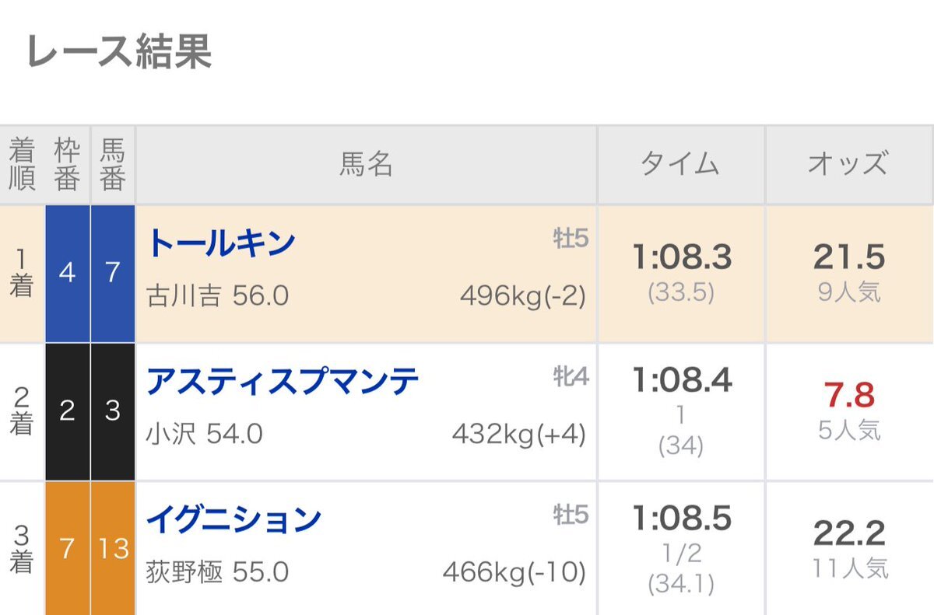The width and height of the screenshot is (934, 615).
Task: Select the オッズ column header
Action: [x=850, y=165]
